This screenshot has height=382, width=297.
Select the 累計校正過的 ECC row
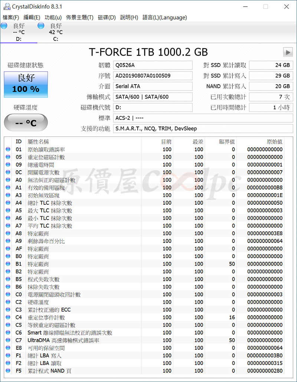point(144,310)
